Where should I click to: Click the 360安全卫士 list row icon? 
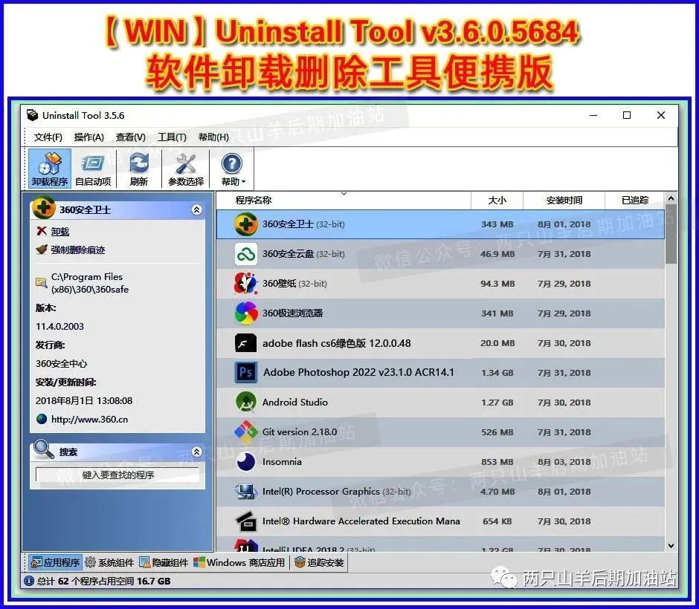coord(245,224)
